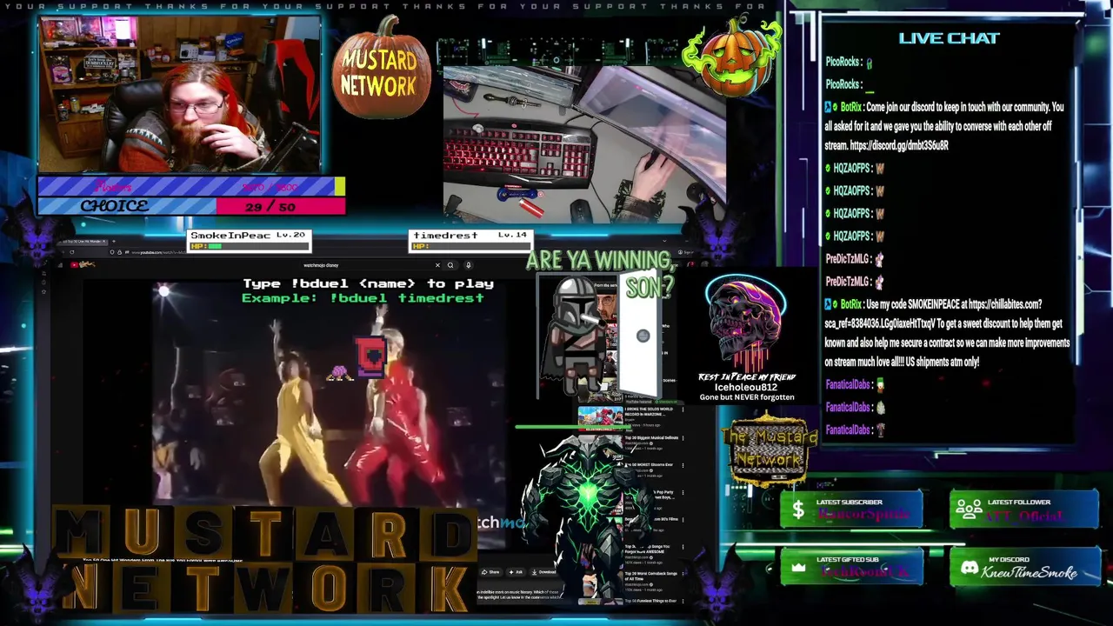Open 'Top 50 WORST Sitcoms Ever' video
This screenshot has width=1113, height=626.
[650, 464]
